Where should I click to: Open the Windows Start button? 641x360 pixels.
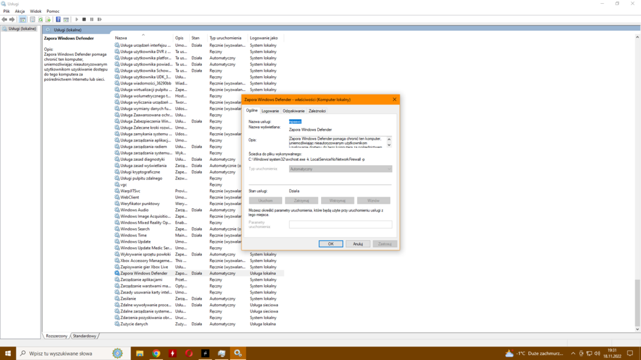(x=8, y=354)
